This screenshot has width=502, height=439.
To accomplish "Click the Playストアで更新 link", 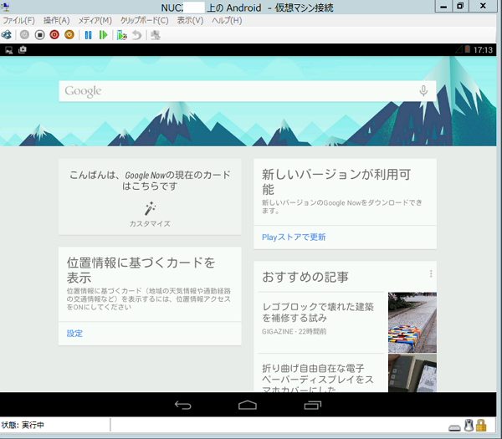I will click(294, 237).
